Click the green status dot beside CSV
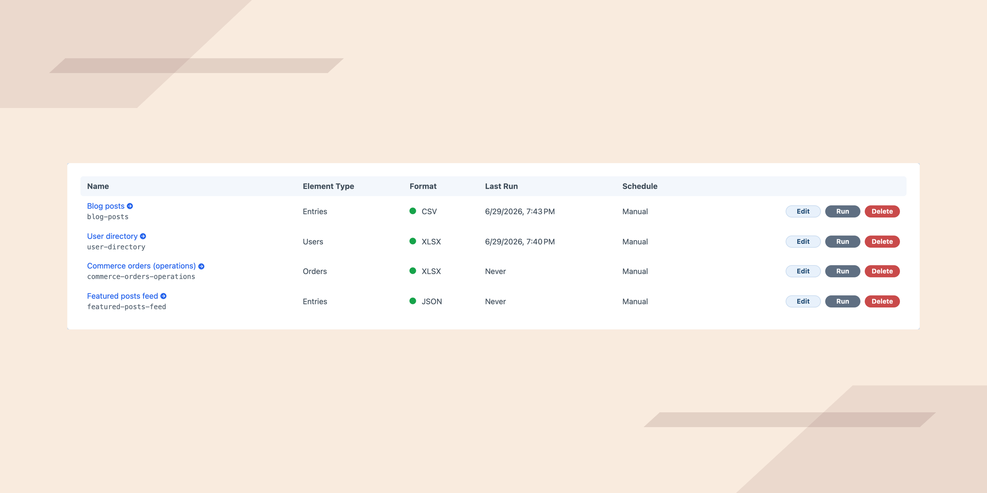 tap(413, 211)
